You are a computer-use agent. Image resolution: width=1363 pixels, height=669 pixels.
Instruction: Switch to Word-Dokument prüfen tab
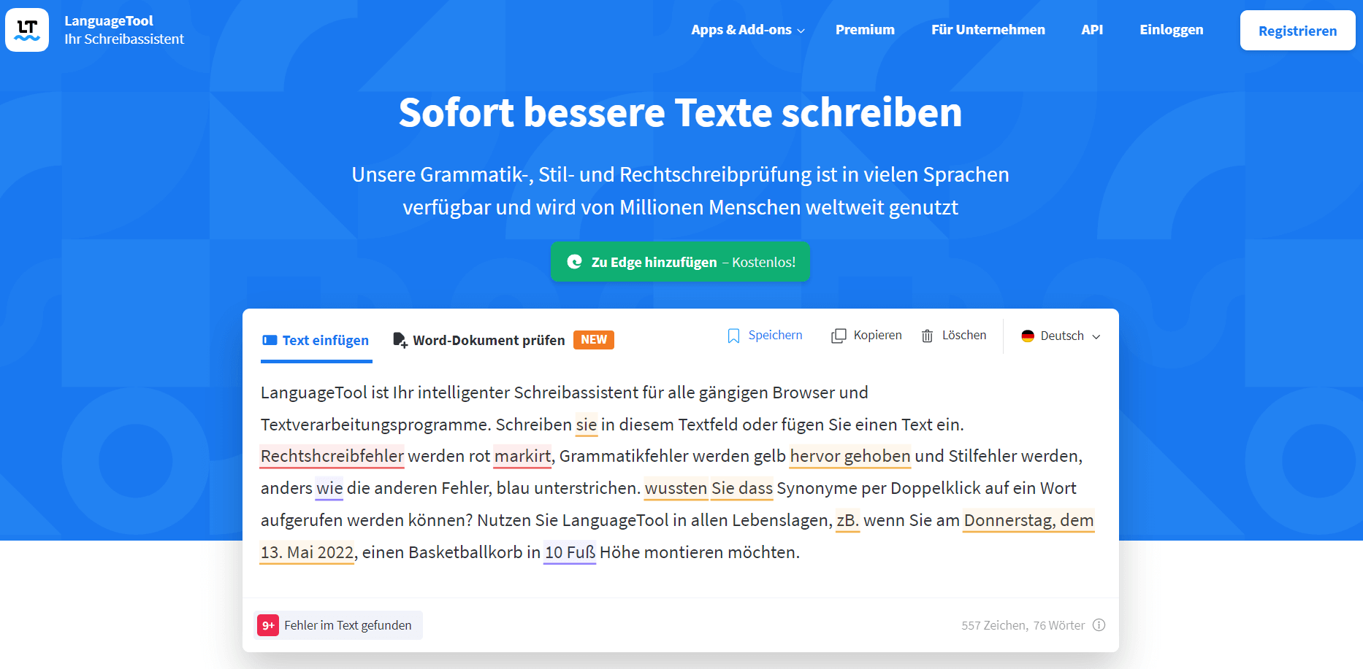478,340
